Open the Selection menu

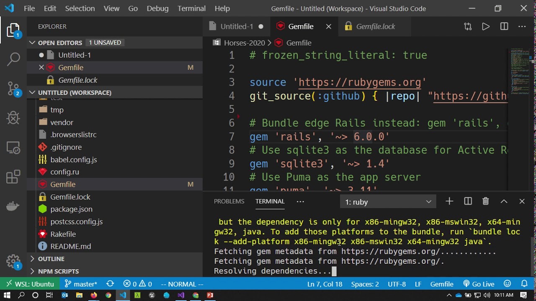pos(80,8)
